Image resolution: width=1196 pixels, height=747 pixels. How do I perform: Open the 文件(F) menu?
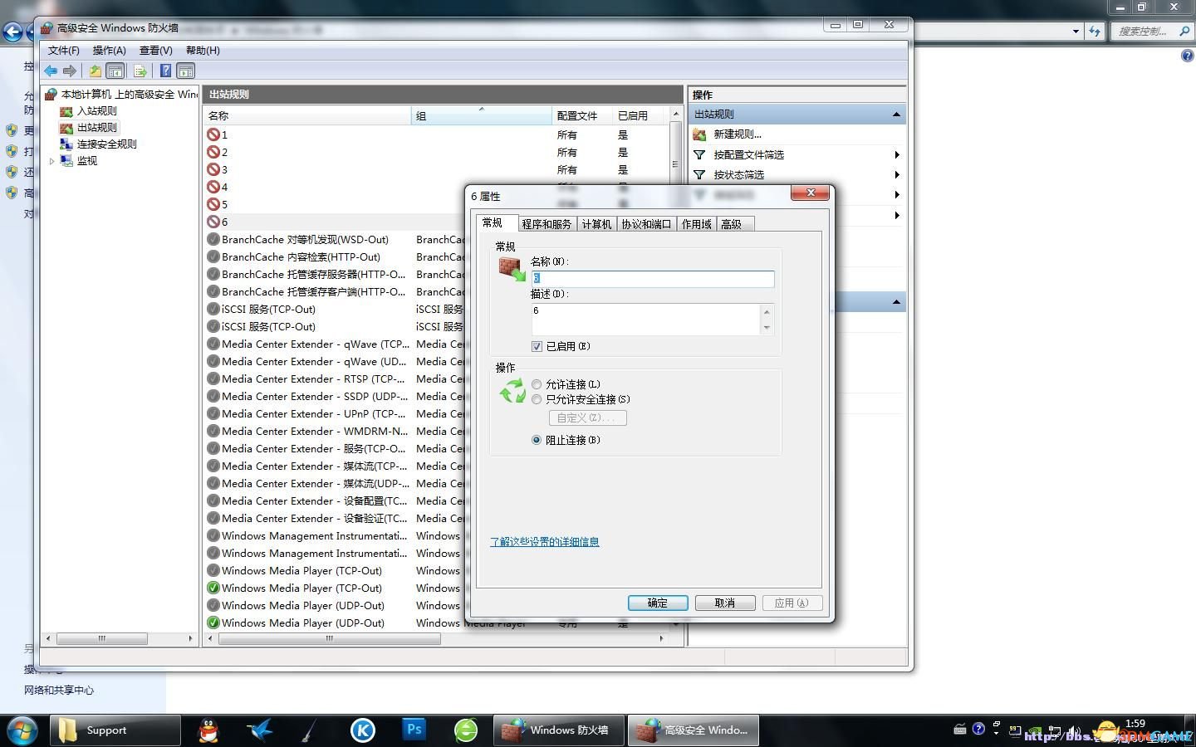[64, 51]
